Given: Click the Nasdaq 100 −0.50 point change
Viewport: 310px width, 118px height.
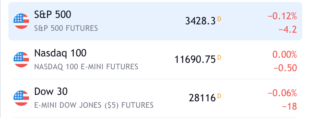Looking at the screenshot, I should click(x=285, y=68).
